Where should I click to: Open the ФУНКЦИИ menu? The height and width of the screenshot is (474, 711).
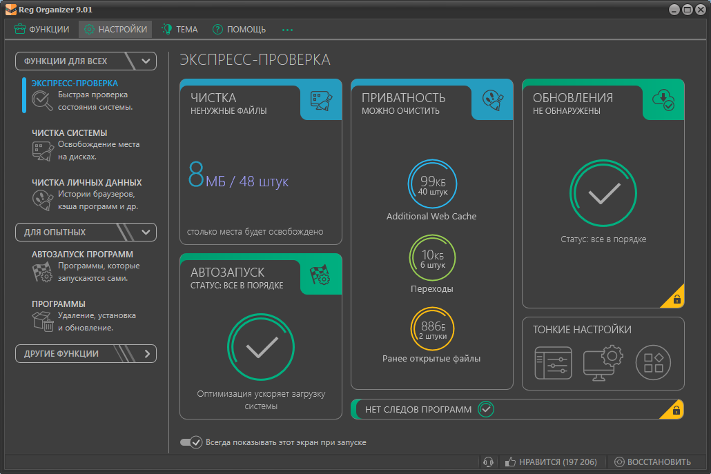(41, 30)
